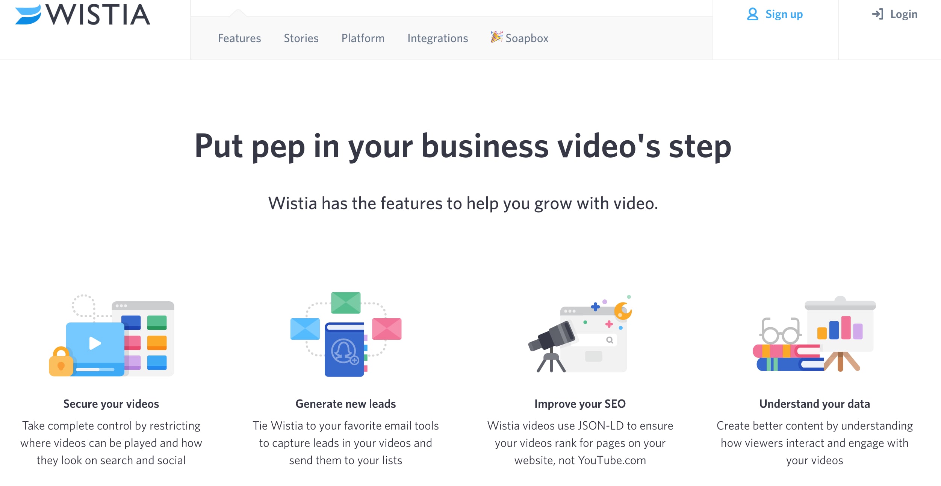
Task: Open the Integrations menu item
Action: 438,38
